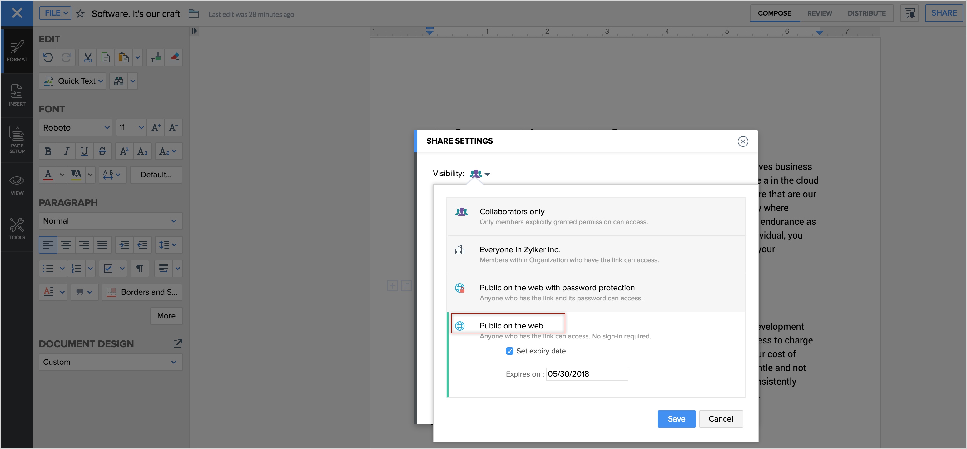This screenshot has height=449, width=967.
Task: Click the Clear Formatting eraser icon
Action: point(174,57)
